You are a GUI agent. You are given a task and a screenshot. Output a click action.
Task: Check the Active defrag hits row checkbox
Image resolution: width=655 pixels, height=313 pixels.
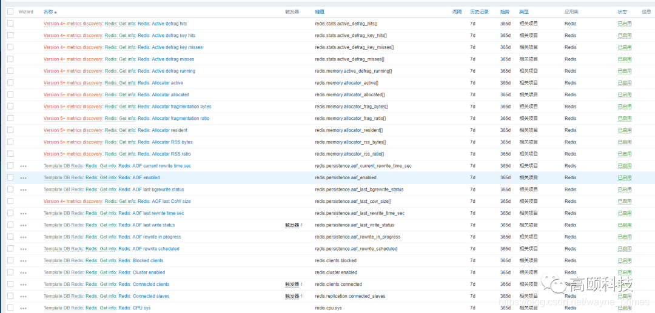click(x=10, y=24)
